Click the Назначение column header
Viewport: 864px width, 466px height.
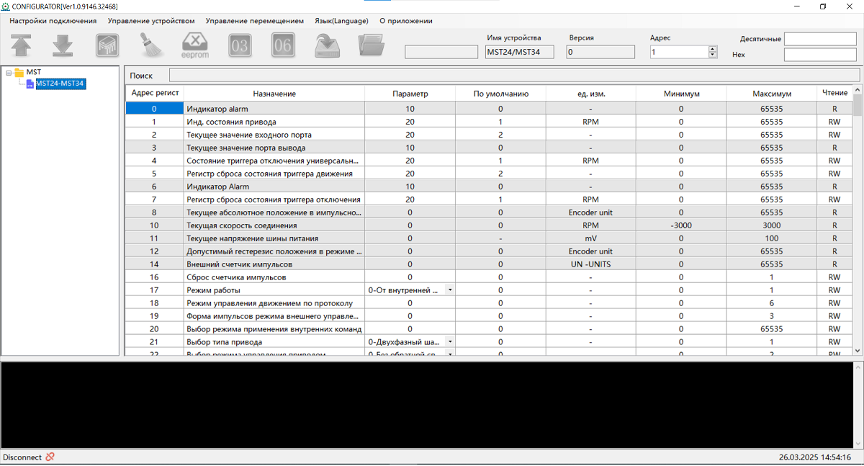[274, 94]
